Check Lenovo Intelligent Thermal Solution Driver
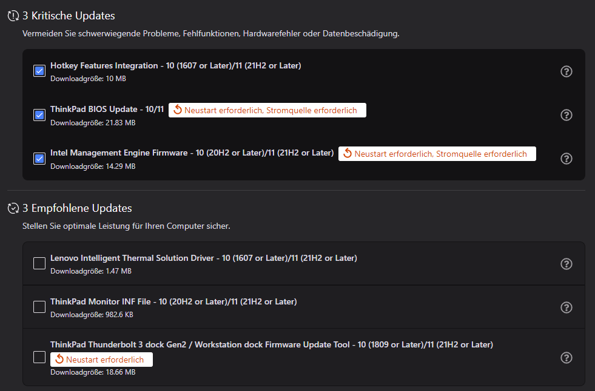This screenshot has width=595, height=391. point(39,263)
